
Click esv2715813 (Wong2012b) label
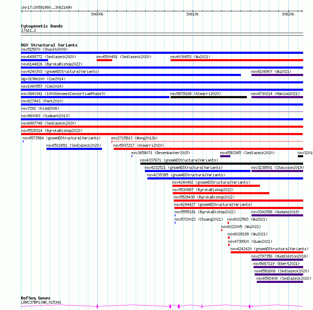134,138
